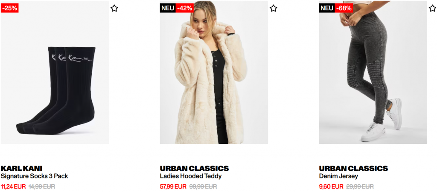437x192 pixels.
Task: Open Signature Socks 3 Pack product link
Action: pyautogui.click(x=34, y=176)
